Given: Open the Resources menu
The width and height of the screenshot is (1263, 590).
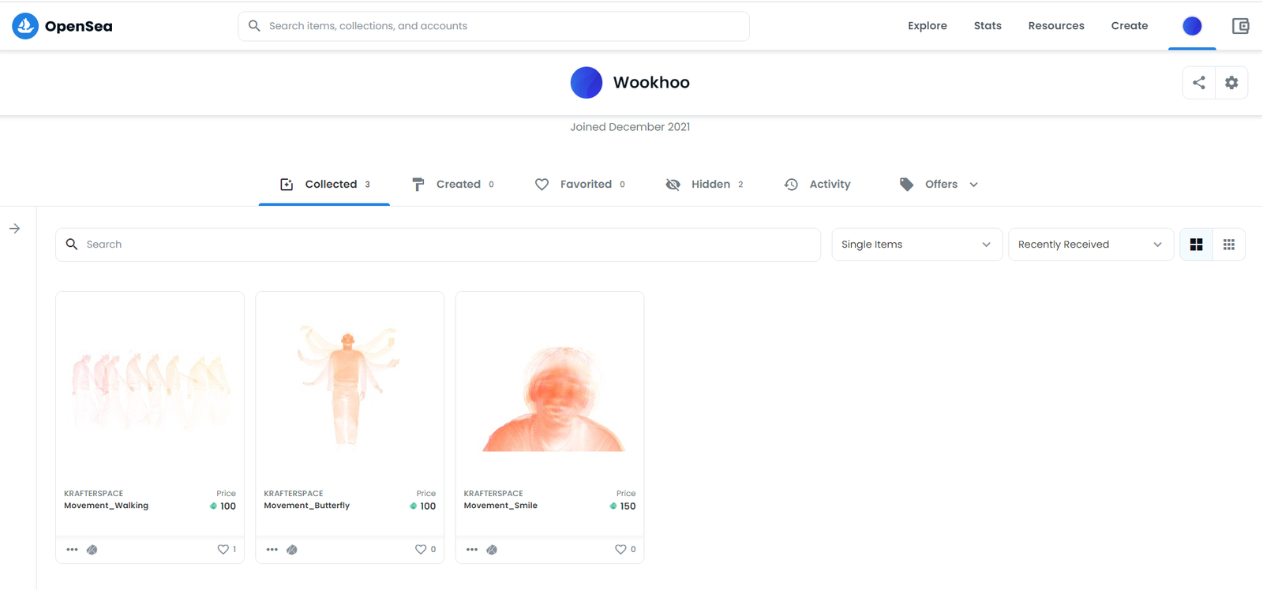Looking at the screenshot, I should (1056, 26).
